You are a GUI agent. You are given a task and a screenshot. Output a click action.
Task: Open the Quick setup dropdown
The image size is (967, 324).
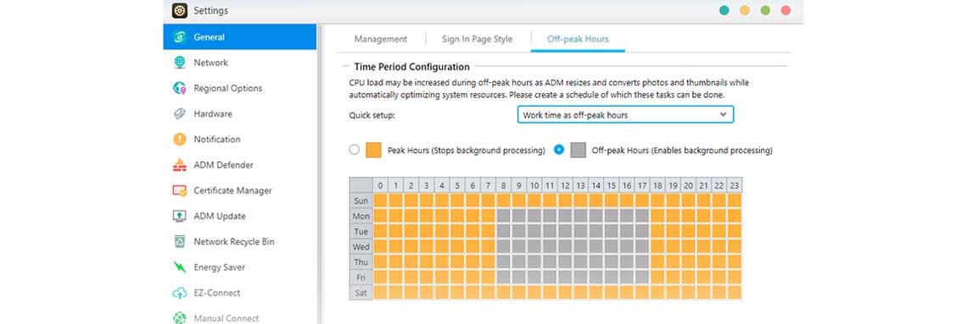tap(625, 115)
